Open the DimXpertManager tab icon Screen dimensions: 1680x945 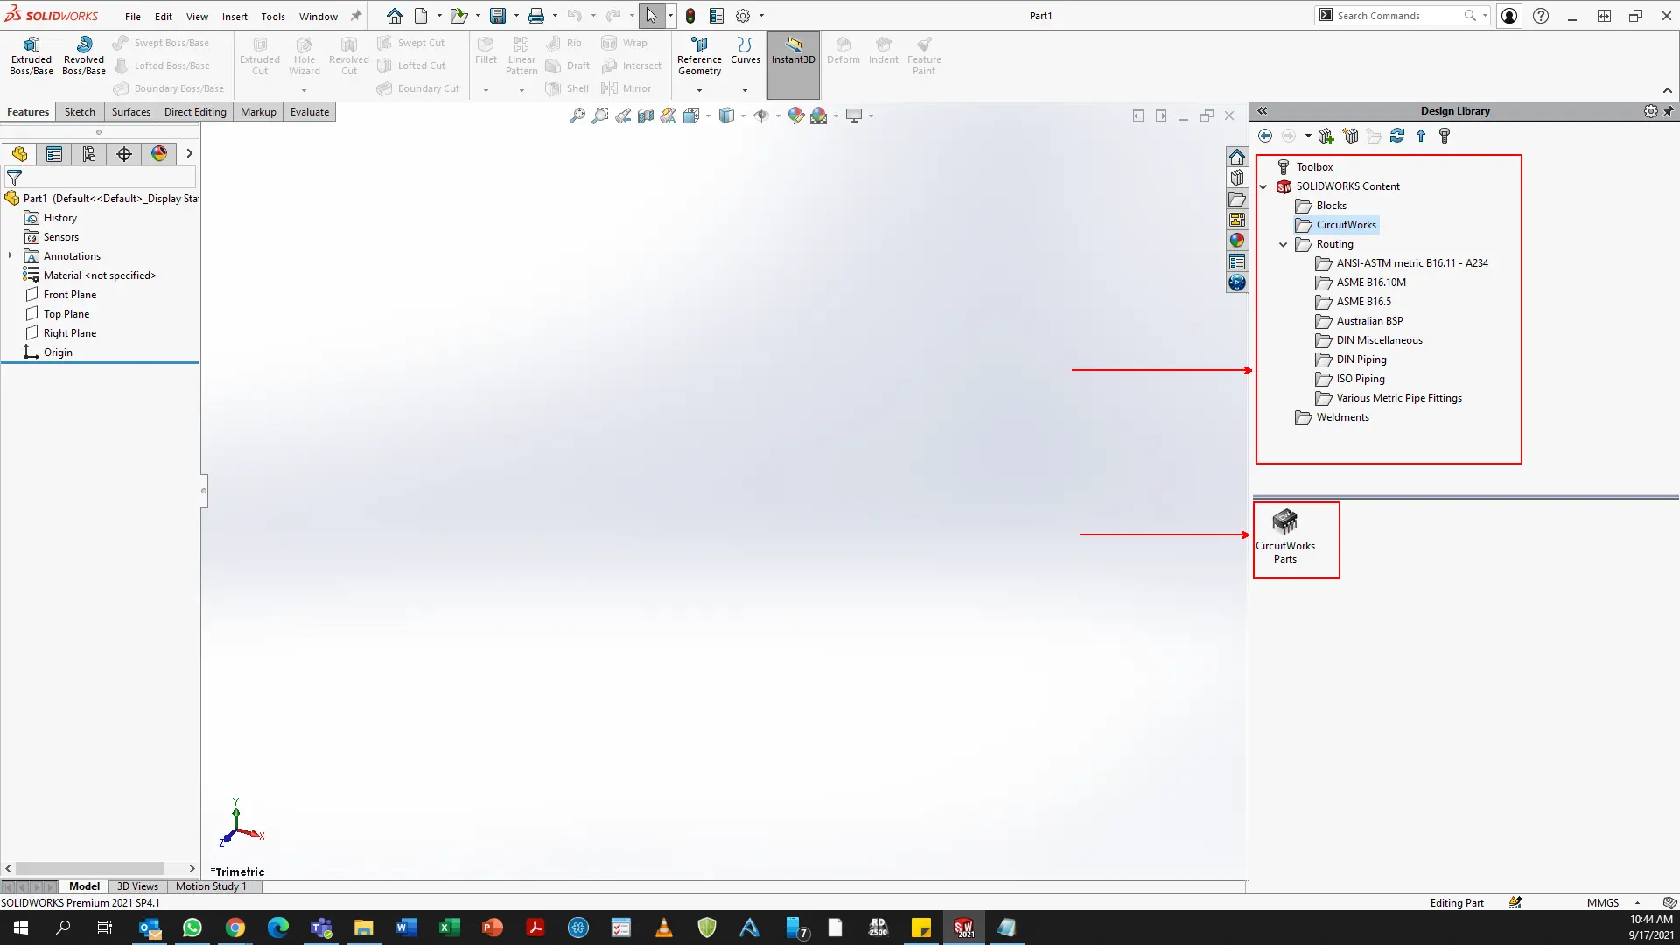click(124, 154)
